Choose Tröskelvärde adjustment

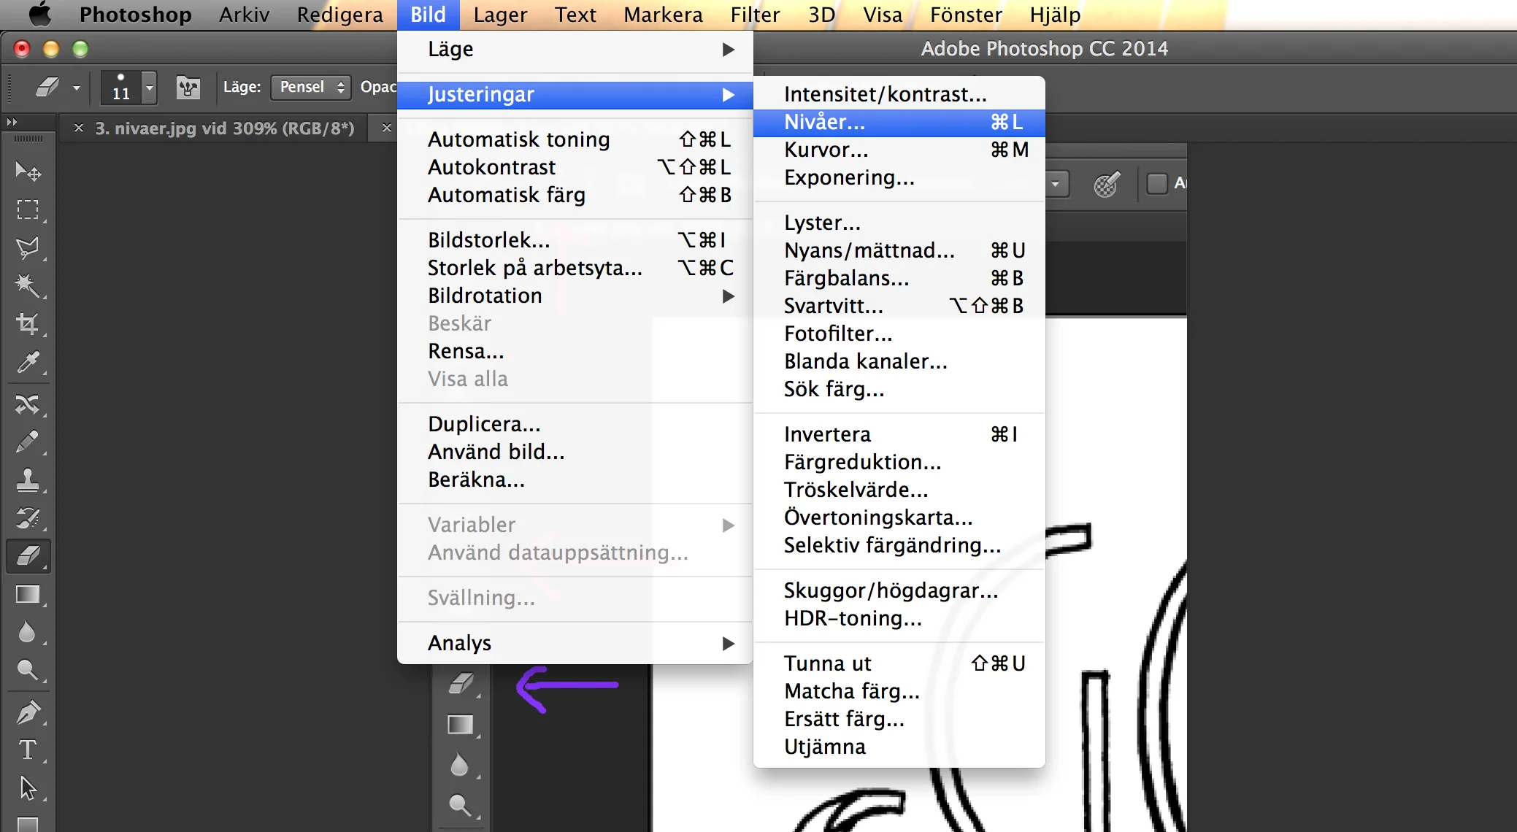[x=899, y=490]
